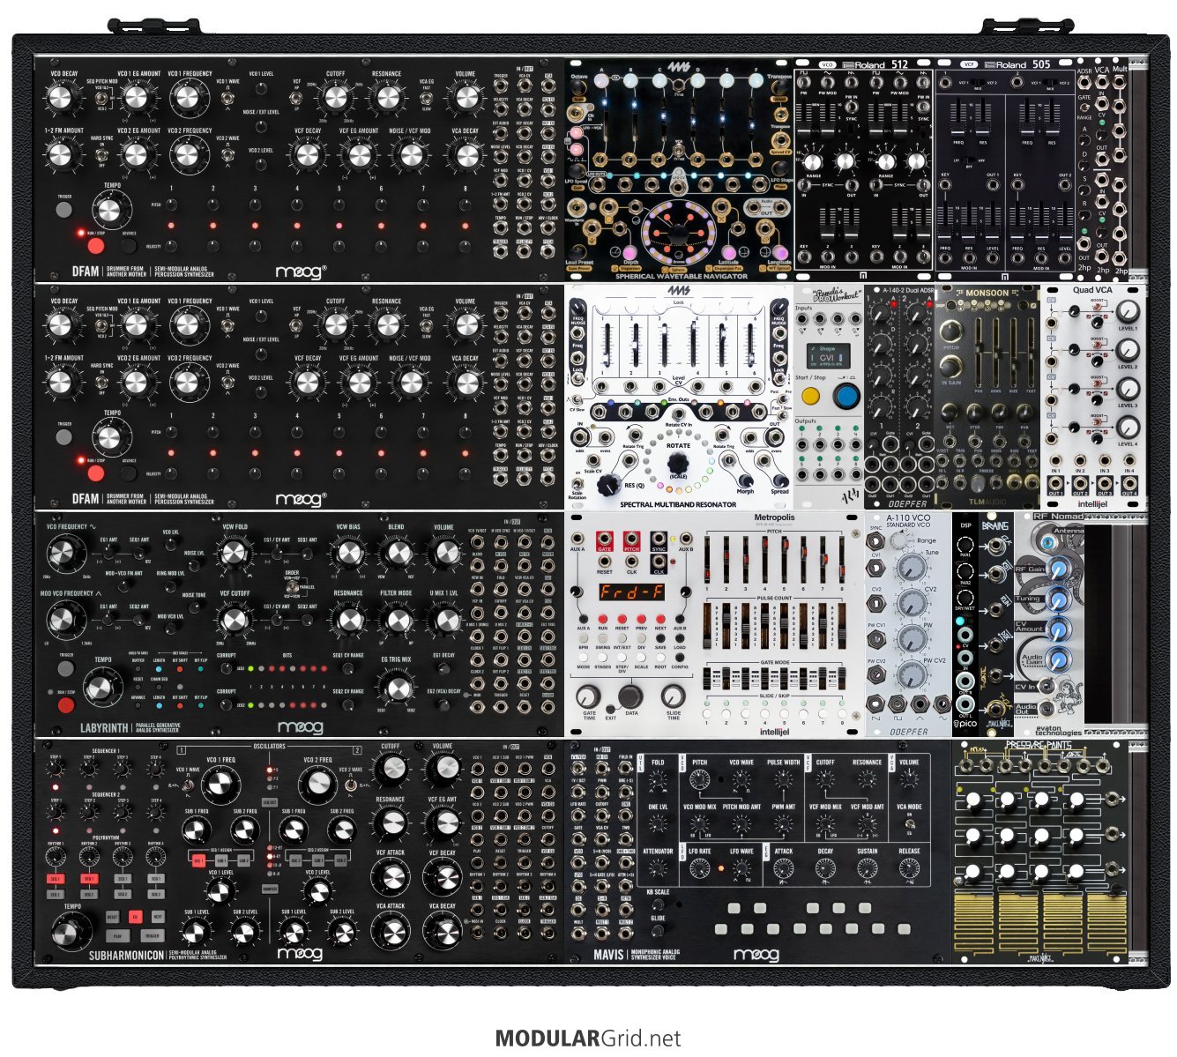
Task: Click the OUT 4 jack on Quad VCA
Action: click(x=1129, y=482)
